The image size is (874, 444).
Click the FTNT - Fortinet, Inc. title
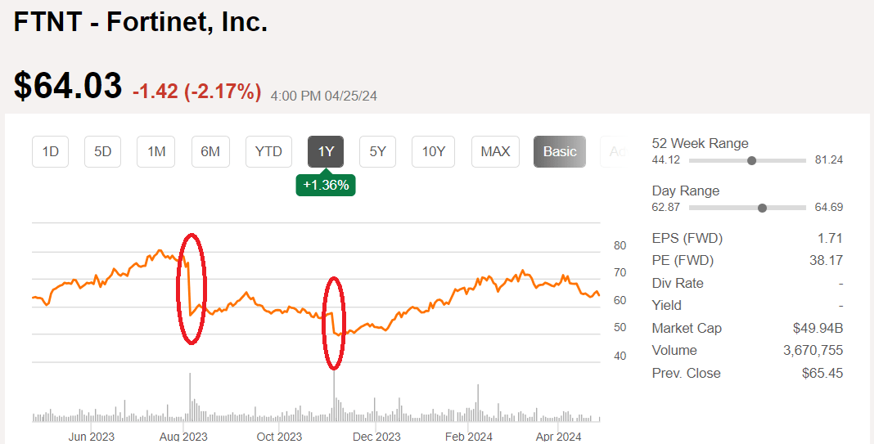coord(141,22)
